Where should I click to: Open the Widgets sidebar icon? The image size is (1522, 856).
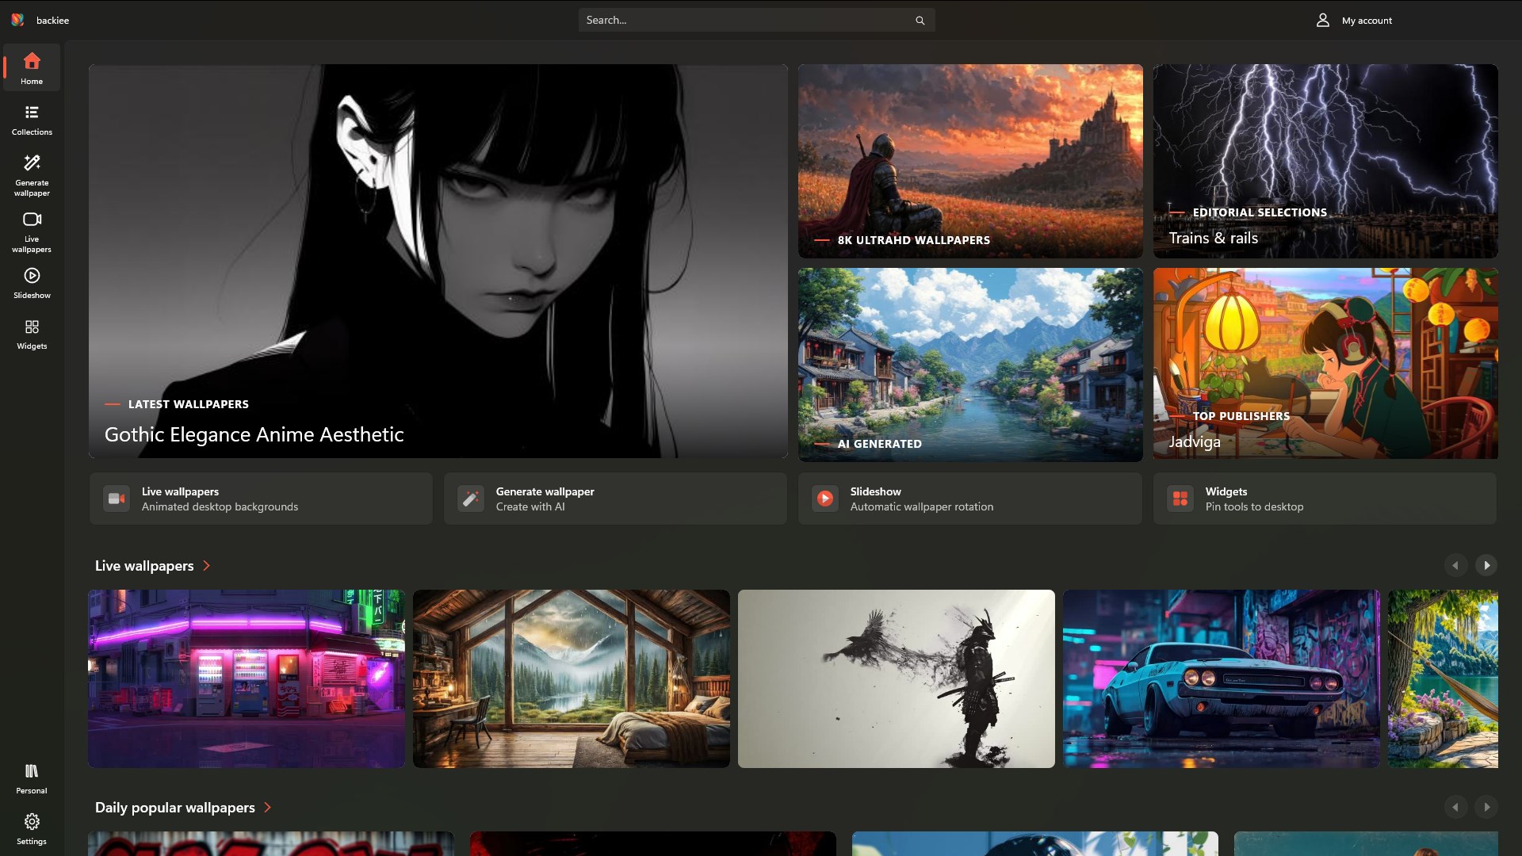[32, 327]
